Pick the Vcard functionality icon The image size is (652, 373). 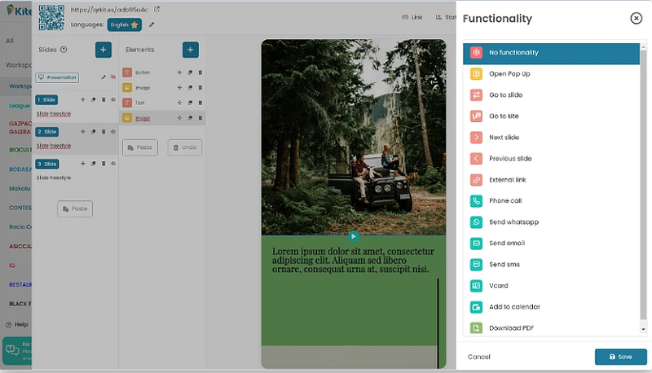(476, 285)
